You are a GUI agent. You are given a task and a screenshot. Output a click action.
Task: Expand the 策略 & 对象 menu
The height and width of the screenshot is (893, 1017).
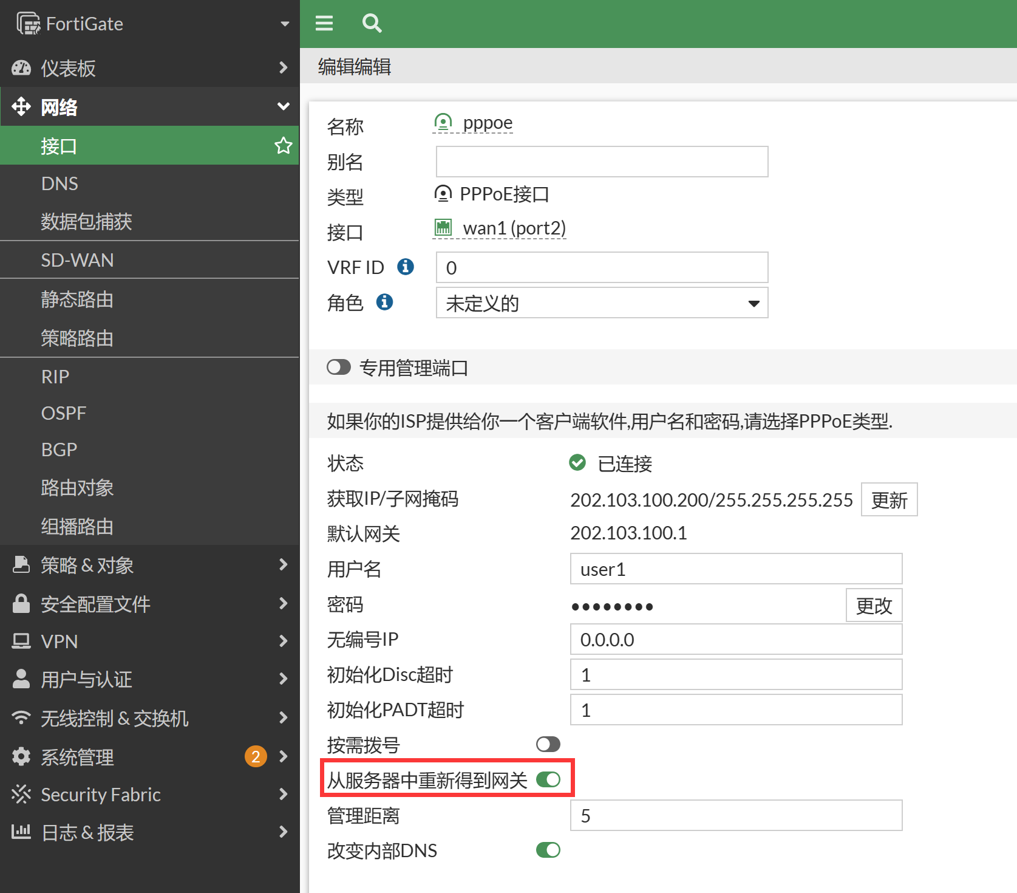149,565
